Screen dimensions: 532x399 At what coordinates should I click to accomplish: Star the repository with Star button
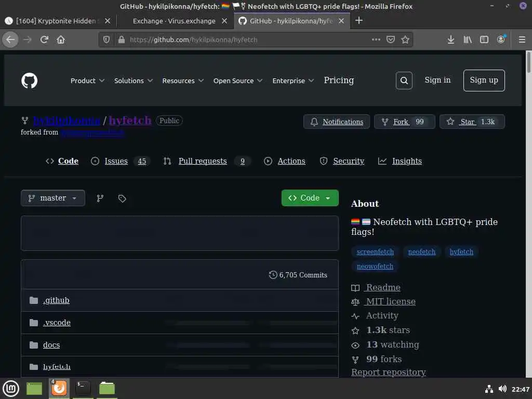472,122
